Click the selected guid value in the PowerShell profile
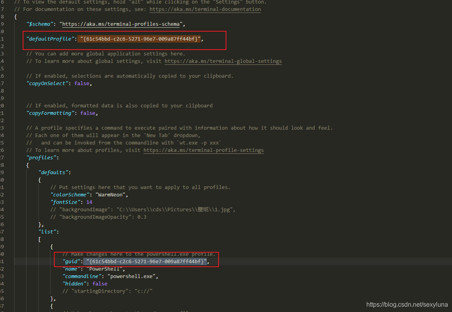This screenshot has height=312, width=452. [147, 262]
